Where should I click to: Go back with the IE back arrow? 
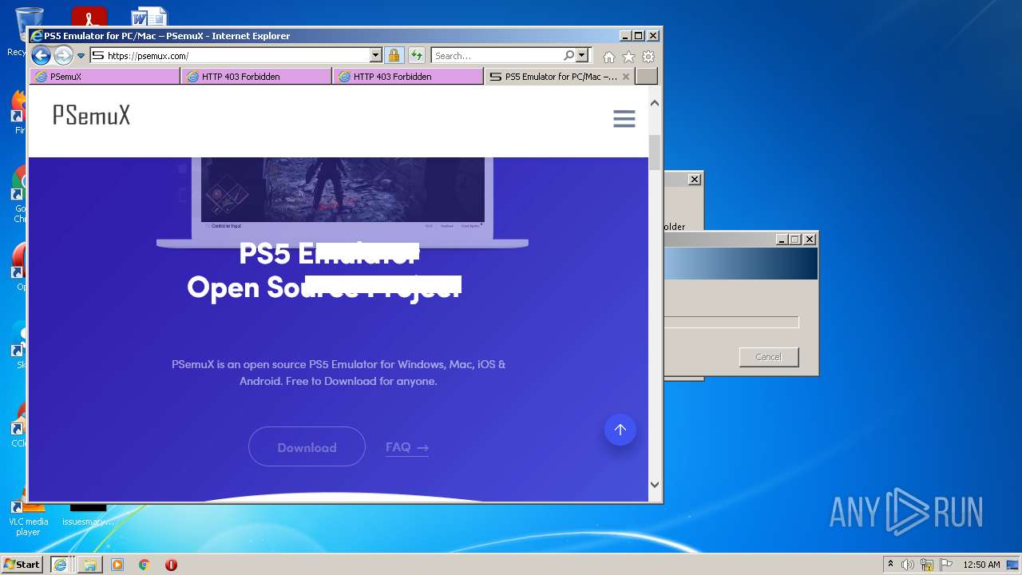tap(41, 55)
